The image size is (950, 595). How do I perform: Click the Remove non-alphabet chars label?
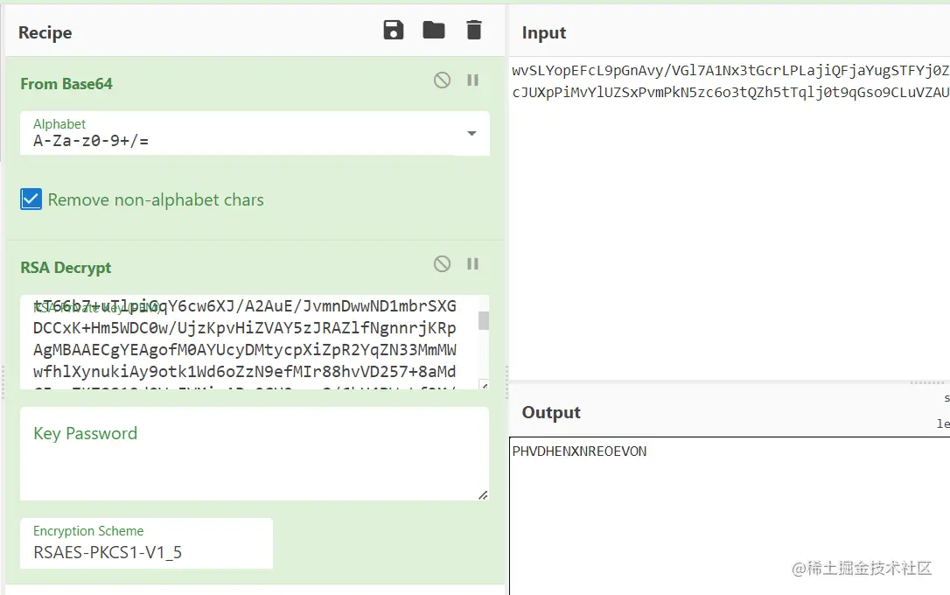[x=156, y=200]
